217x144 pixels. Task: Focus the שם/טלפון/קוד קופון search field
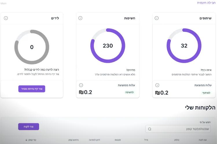178,129
